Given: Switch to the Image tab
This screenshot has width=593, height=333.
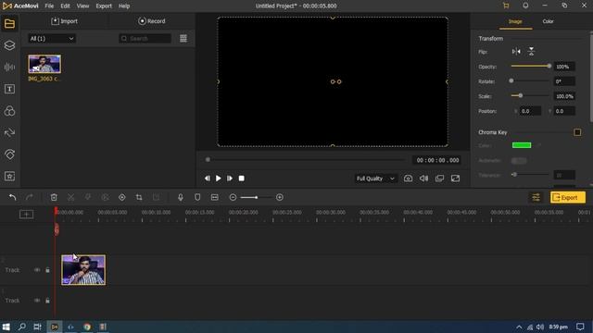Looking at the screenshot, I should (x=515, y=21).
